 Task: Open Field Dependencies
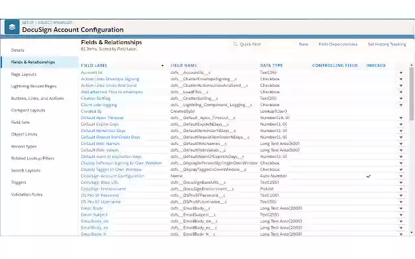(x=338, y=45)
